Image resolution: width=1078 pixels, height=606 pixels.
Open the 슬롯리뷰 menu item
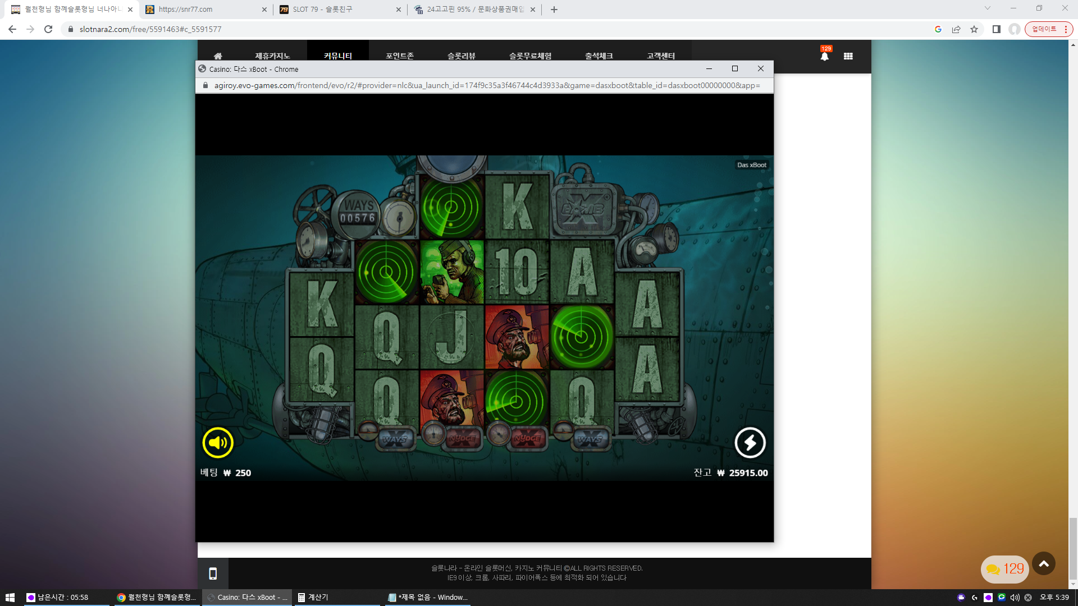462,56
